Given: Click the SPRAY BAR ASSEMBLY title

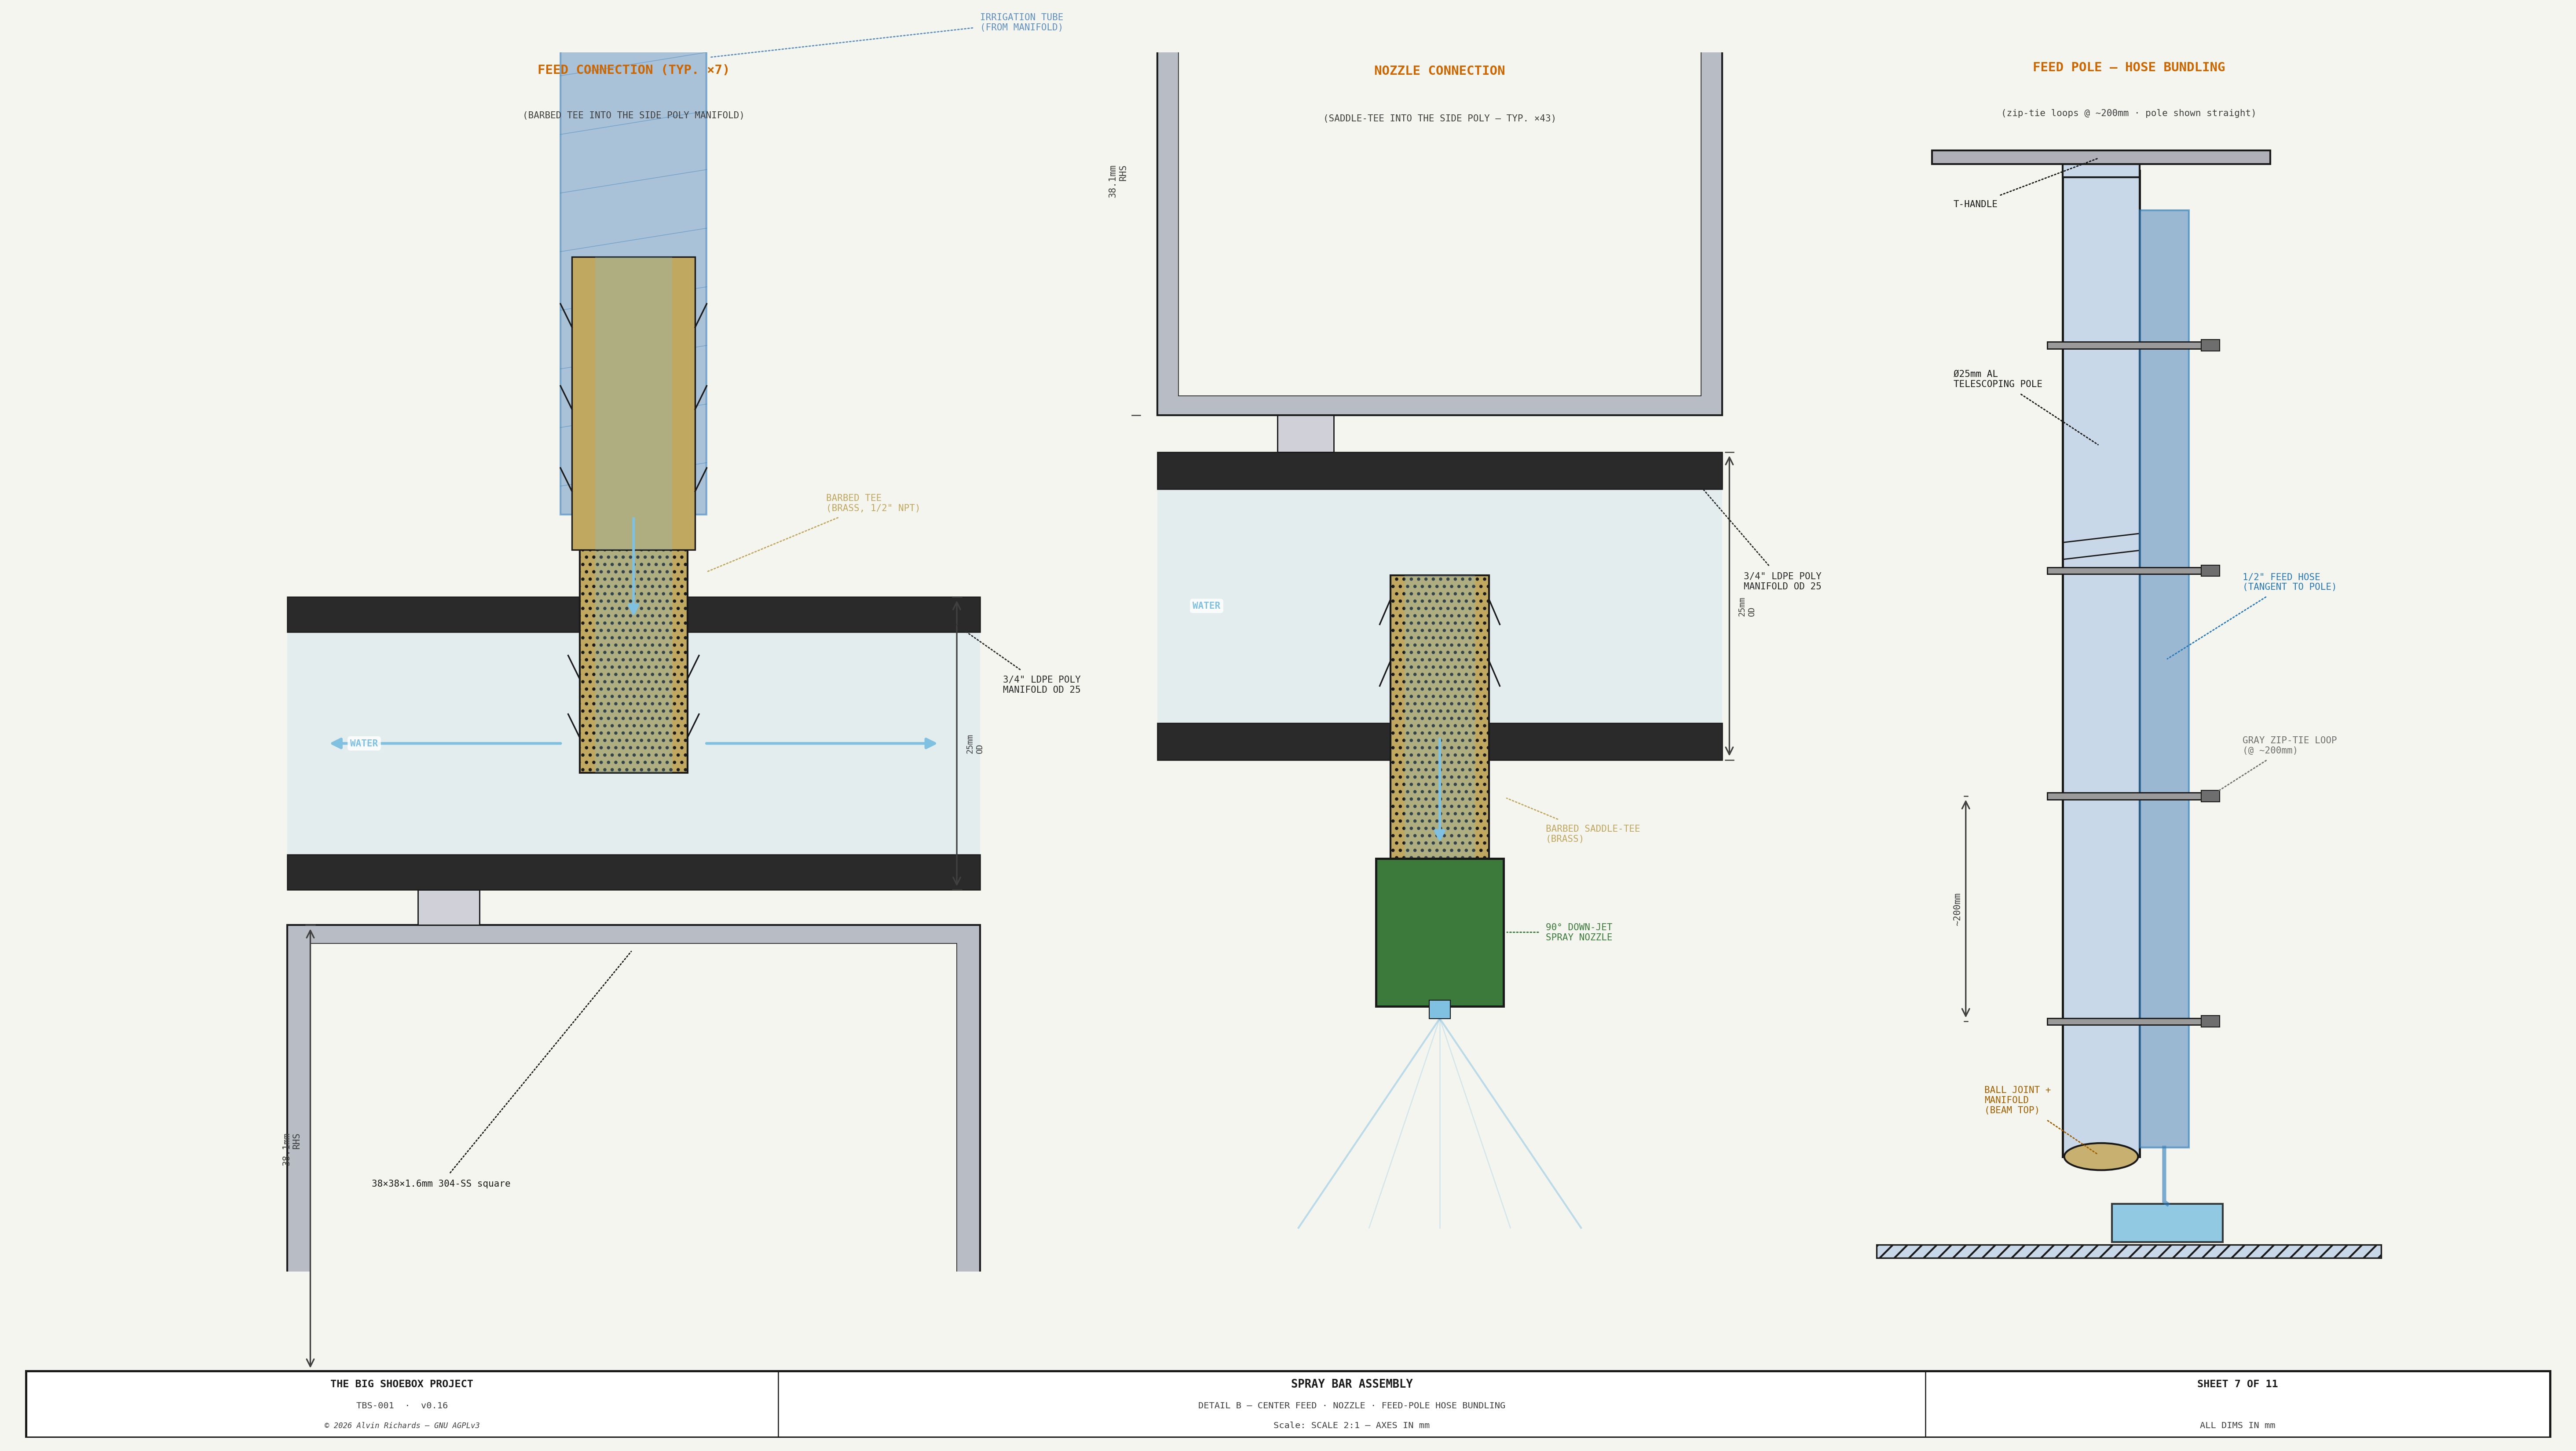Looking at the screenshot, I should click(x=1351, y=1384).
